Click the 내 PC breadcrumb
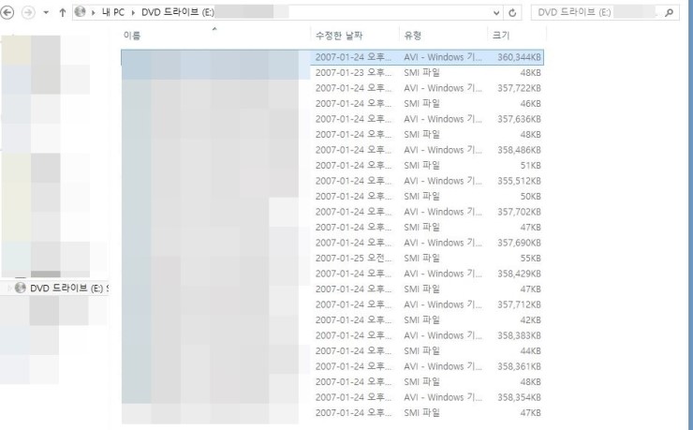 point(112,13)
